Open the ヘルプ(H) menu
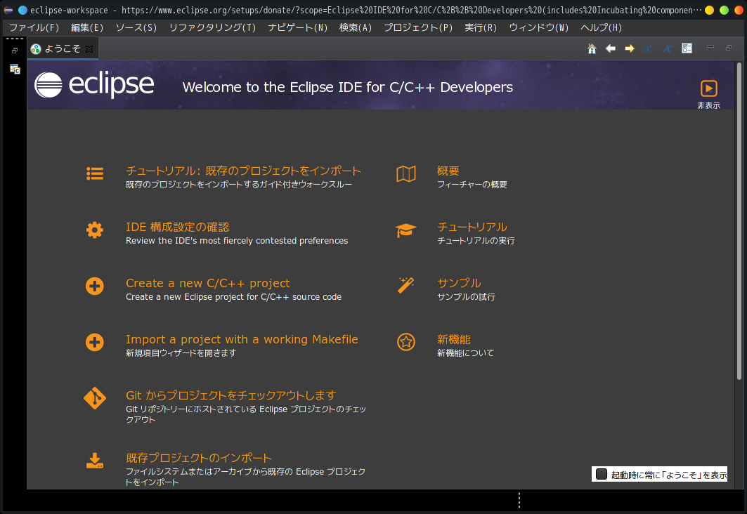Viewport: 747px width, 514px height. pyautogui.click(x=602, y=27)
